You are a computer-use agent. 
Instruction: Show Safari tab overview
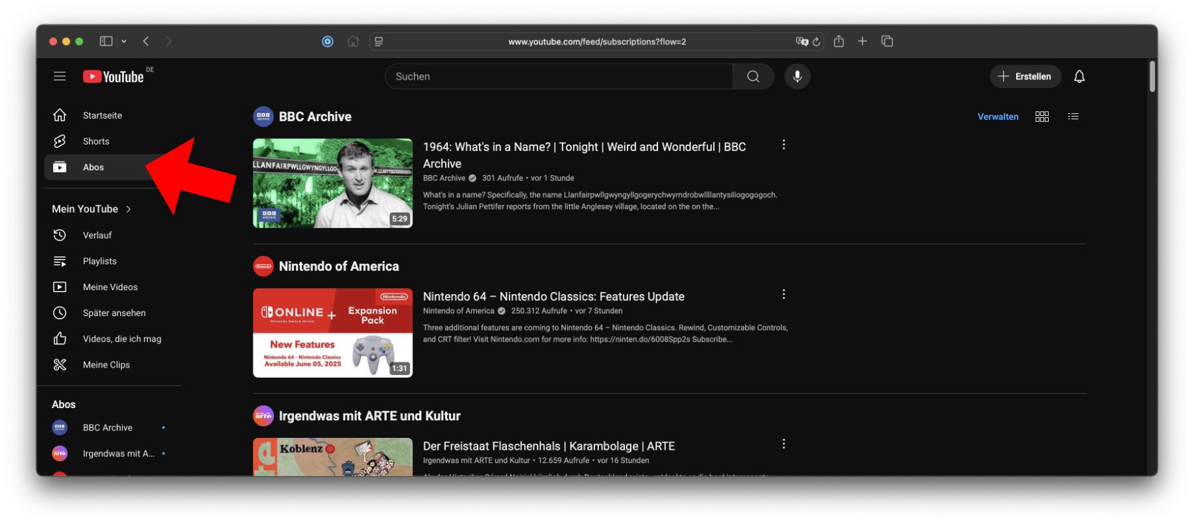coord(887,41)
